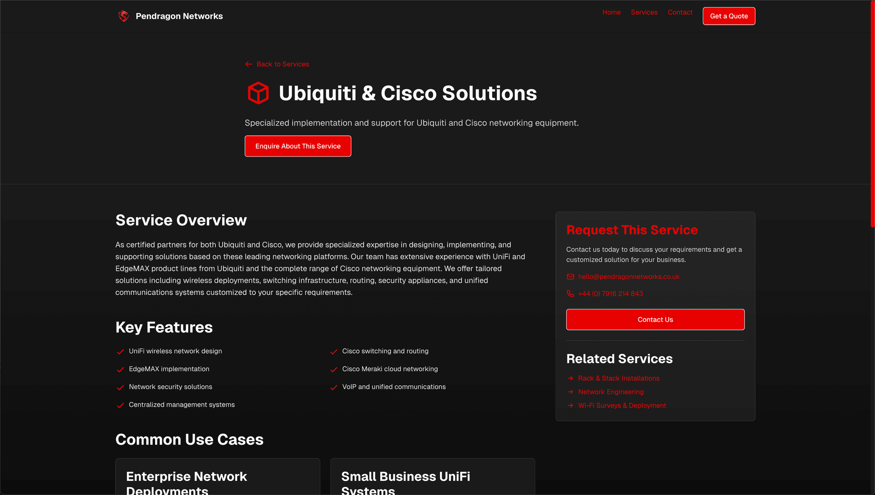Click the text Contact us today to discuss
Image resolution: width=875 pixels, height=495 pixels.
654,255
